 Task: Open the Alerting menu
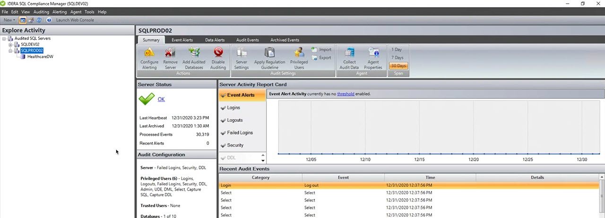(60, 12)
